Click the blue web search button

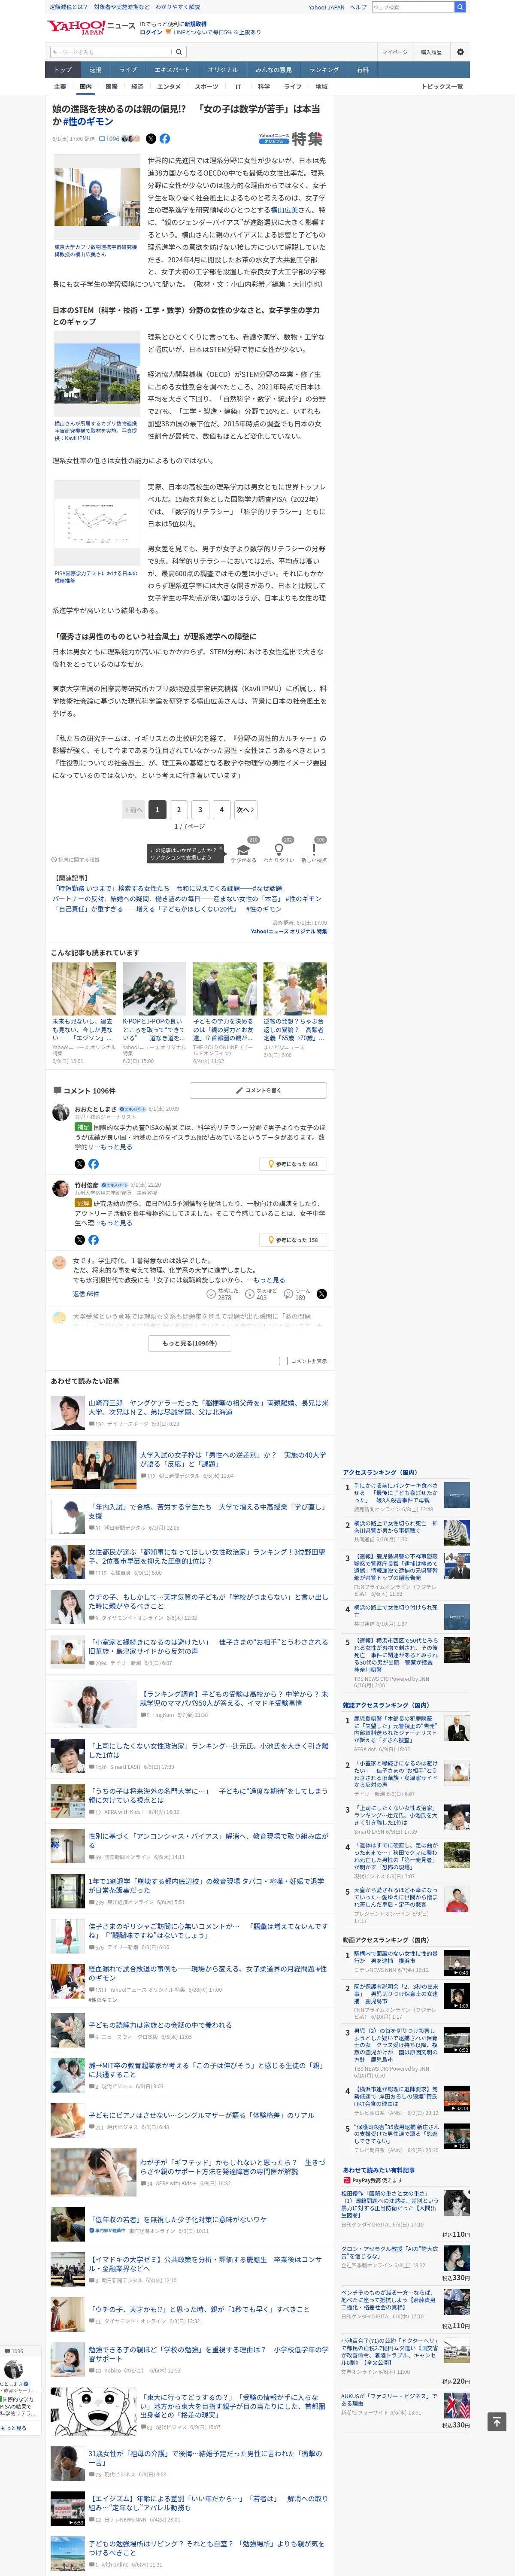click(460, 7)
